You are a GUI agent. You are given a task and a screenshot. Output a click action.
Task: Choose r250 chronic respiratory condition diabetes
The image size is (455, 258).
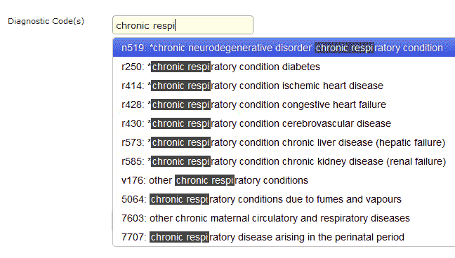(x=284, y=67)
